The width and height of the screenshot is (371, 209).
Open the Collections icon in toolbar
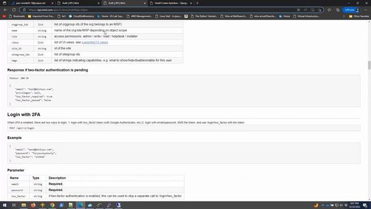[x=337, y=10]
